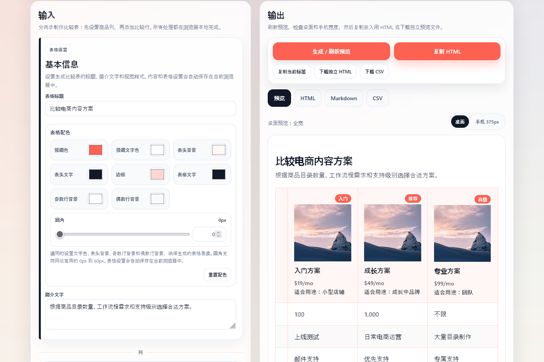Click the table cell 不限
Image resolution: width=544 pixels, height=362 pixels.
[x=463, y=314]
